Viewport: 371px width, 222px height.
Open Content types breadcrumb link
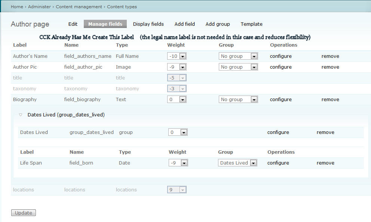pyautogui.click(x=122, y=7)
